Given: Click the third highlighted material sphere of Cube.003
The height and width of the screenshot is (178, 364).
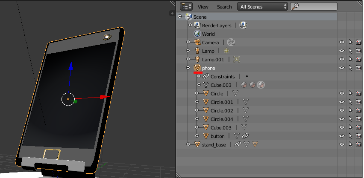Looking at the screenshot, I should 261,85.
